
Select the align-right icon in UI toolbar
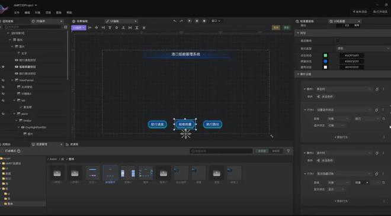[x=103, y=28]
